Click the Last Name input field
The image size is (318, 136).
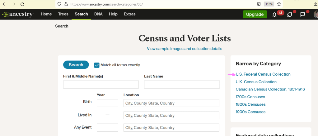click(182, 85)
